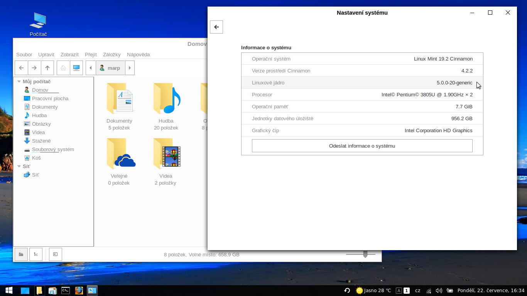Image resolution: width=527 pixels, height=296 pixels.
Task: Select Obrázky in sidebar
Action: pyautogui.click(x=41, y=124)
